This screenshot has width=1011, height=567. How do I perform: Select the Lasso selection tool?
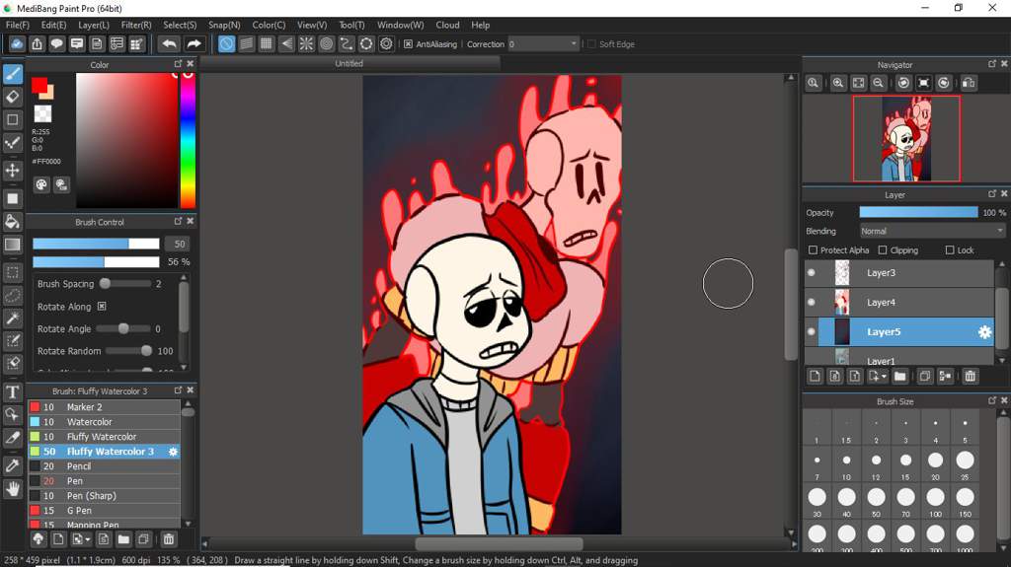click(12, 295)
